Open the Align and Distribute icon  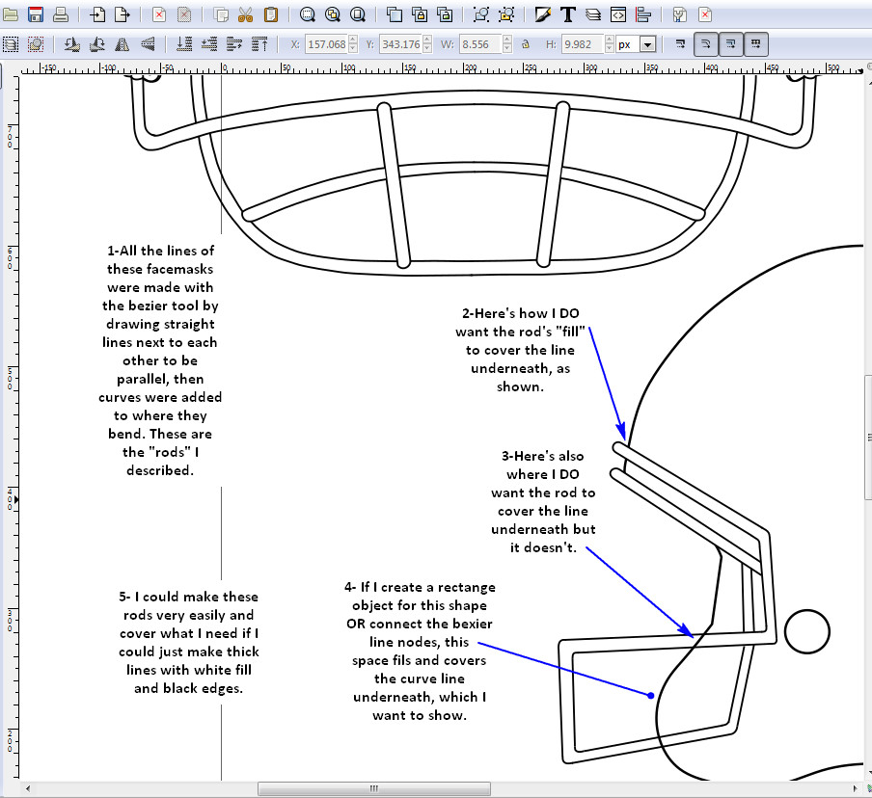point(643,14)
